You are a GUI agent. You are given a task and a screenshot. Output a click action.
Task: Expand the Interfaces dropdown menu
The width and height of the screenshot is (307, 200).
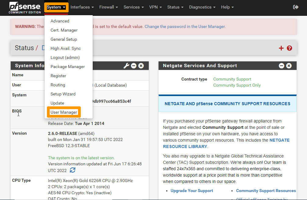[82, 7]
